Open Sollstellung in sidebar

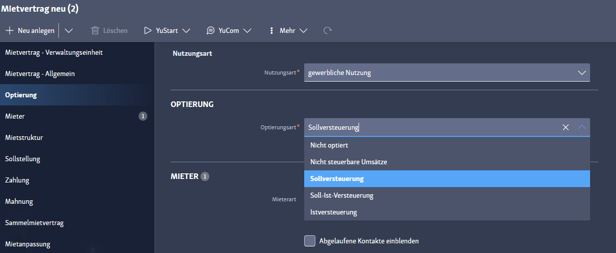point(23,159)
